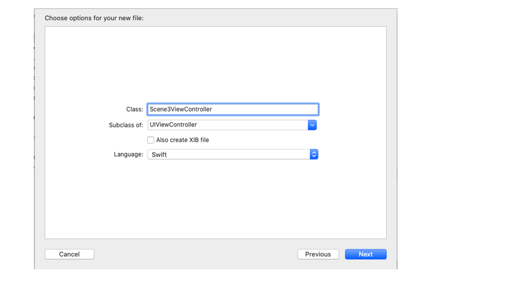The height and width of the screenshot is (286, 509).
Task: Click the UIViewController subclass text box
Action: point(227,125)
